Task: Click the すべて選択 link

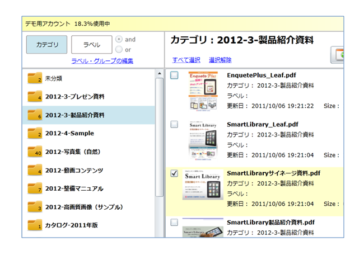Action: click(x=186, y=60)
